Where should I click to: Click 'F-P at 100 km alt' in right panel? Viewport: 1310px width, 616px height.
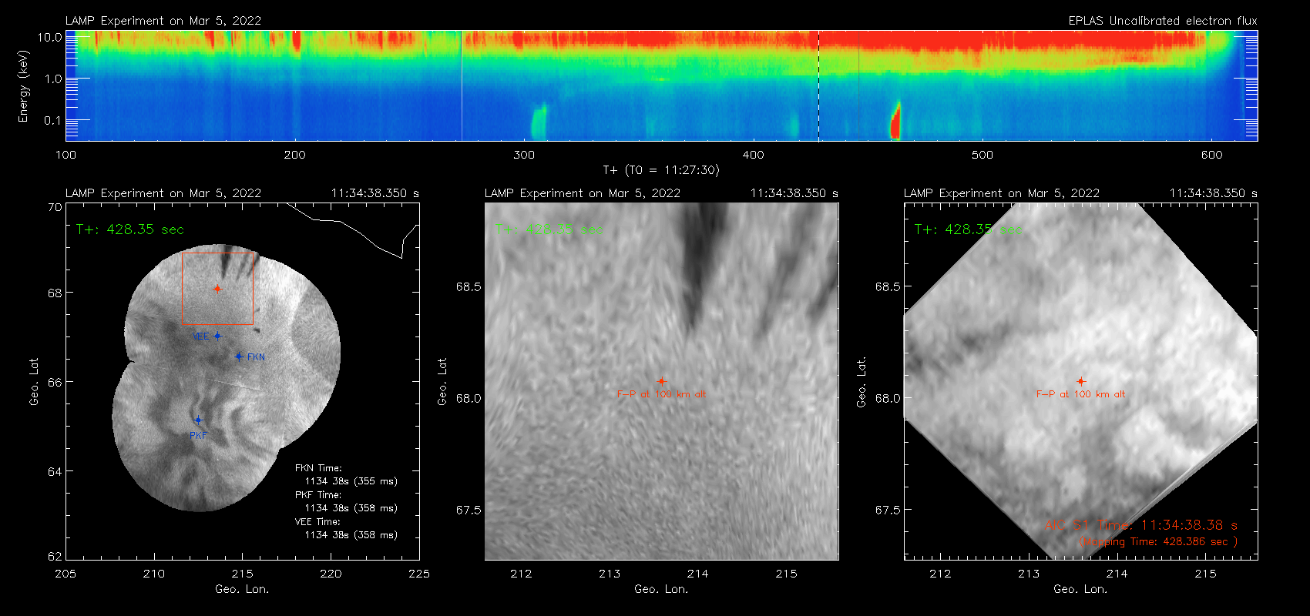tap(1080, 394)
